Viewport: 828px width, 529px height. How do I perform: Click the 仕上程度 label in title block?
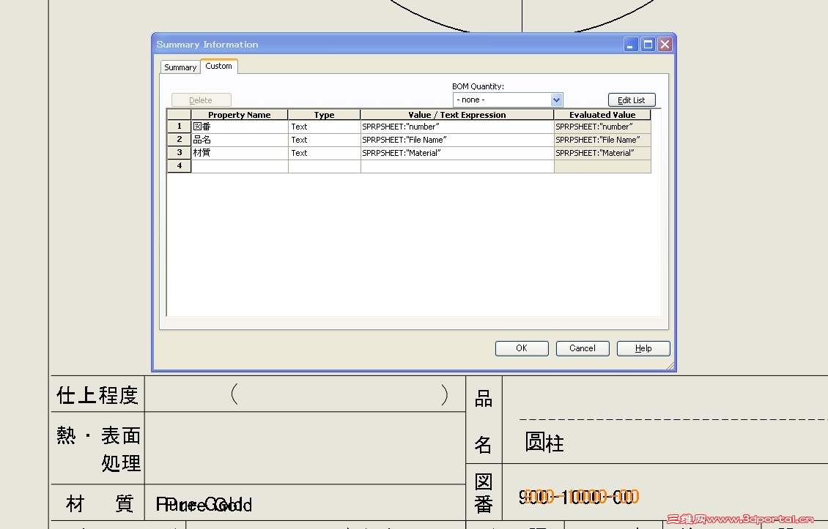97,395
